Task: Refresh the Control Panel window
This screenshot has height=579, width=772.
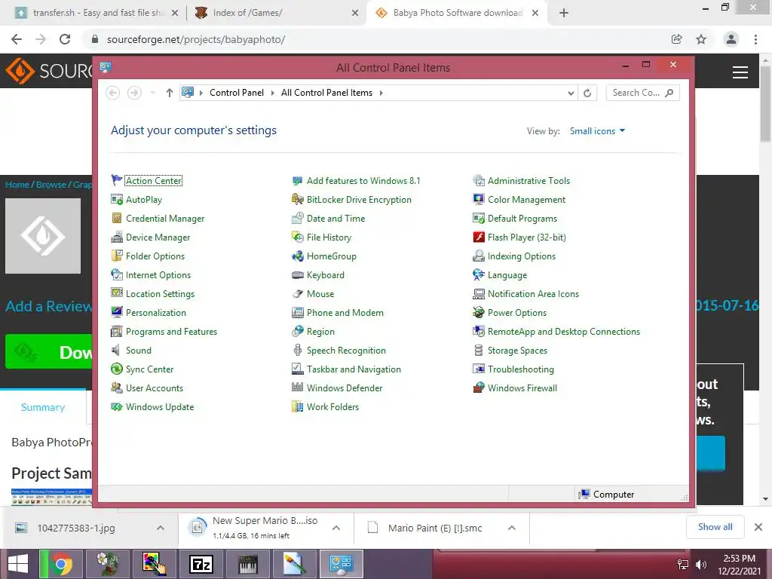Action: coord(587,93)
